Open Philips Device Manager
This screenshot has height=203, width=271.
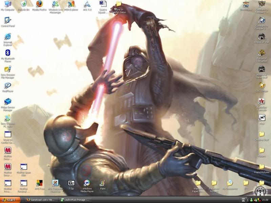(8, 105)
